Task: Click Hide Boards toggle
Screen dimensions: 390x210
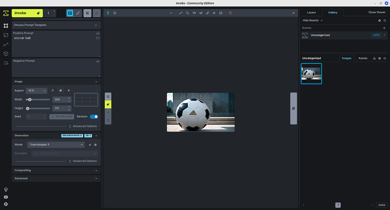Action: pos(313,20)
